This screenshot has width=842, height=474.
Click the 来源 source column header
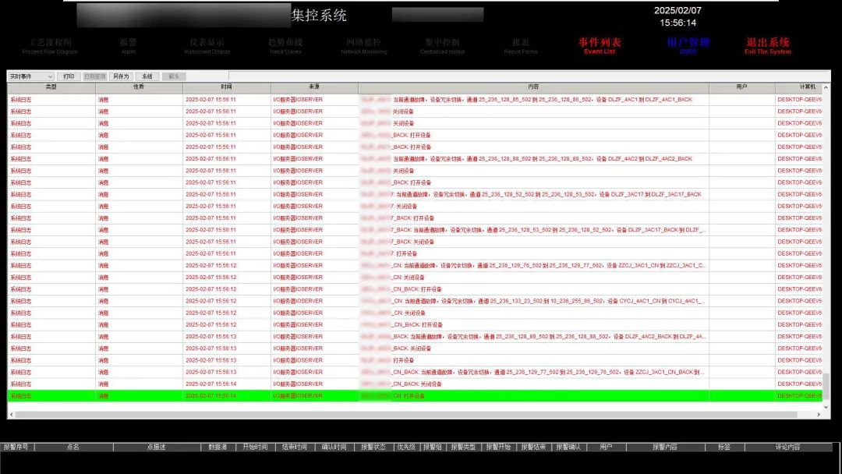(313, 87)
